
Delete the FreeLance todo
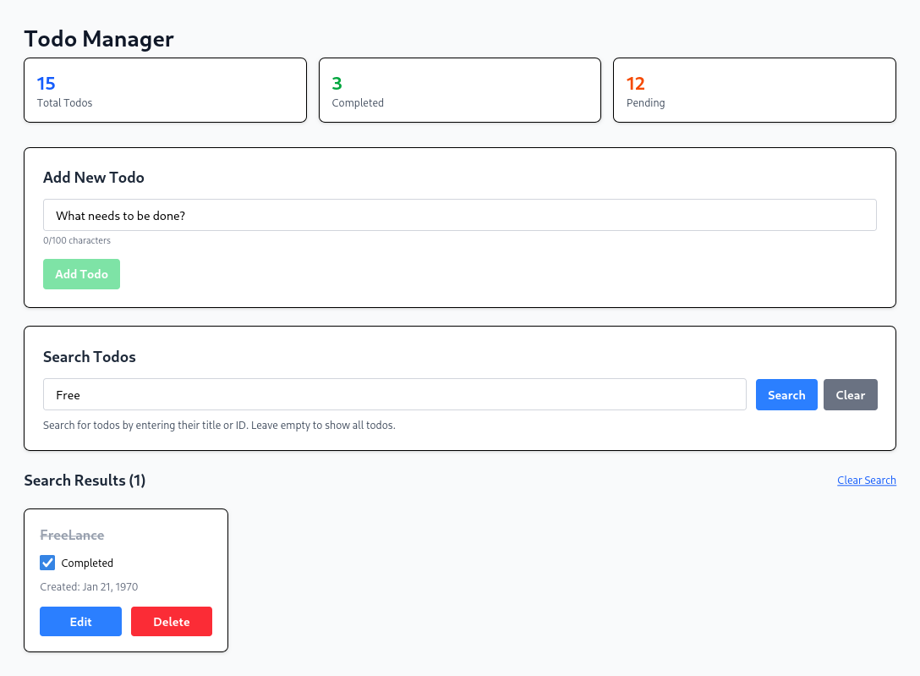171,621
